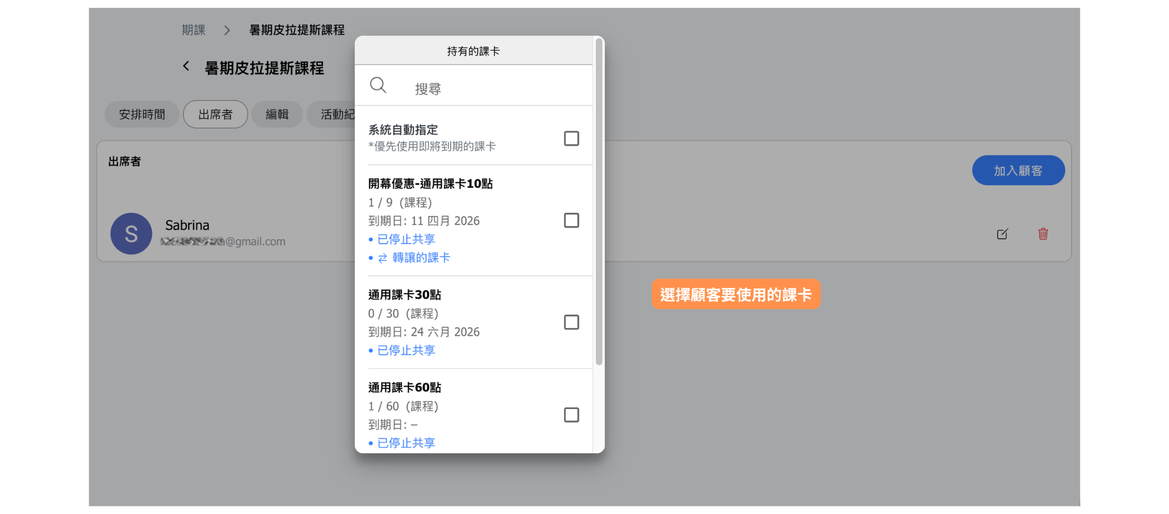The height and width of the screenshot is (514, 1169).
Task: Click the 轉讓的課卡 link
Action: coord(421,258)
